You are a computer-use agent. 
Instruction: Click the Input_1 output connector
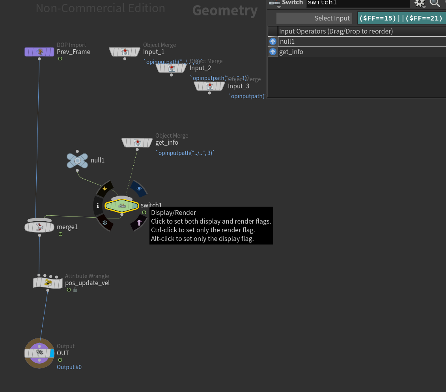[x=125, y=59]
